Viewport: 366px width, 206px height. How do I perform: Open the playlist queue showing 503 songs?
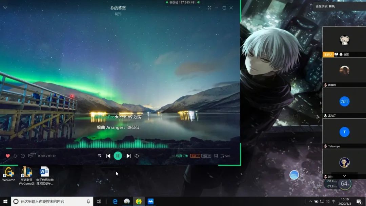225,156
